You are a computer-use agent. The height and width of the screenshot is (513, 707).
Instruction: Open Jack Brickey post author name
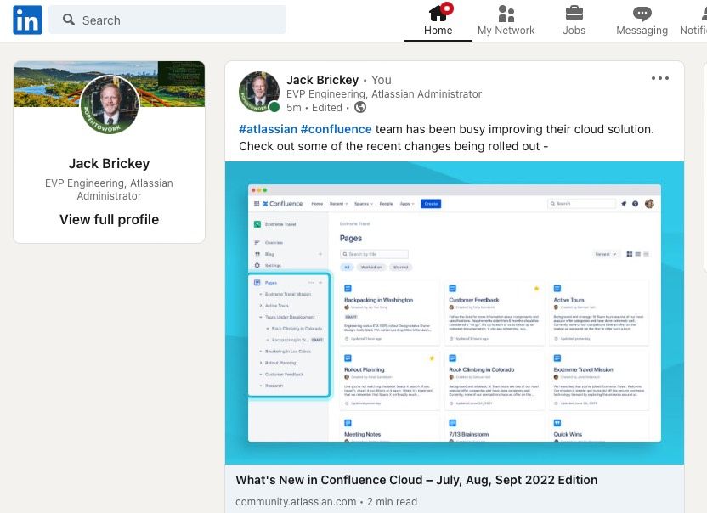pyautogui.click(x=323, y=80)
